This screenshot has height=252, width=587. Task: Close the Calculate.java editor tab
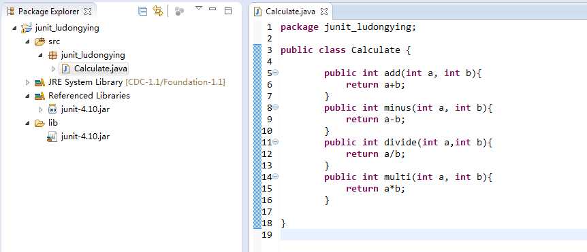coord(324,12)
